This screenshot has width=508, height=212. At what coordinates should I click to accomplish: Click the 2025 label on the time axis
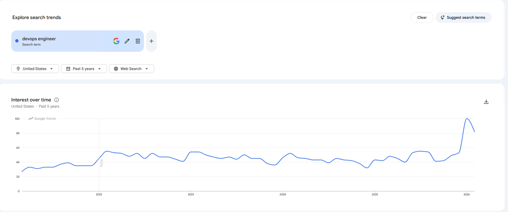click(x=375, y=194)
